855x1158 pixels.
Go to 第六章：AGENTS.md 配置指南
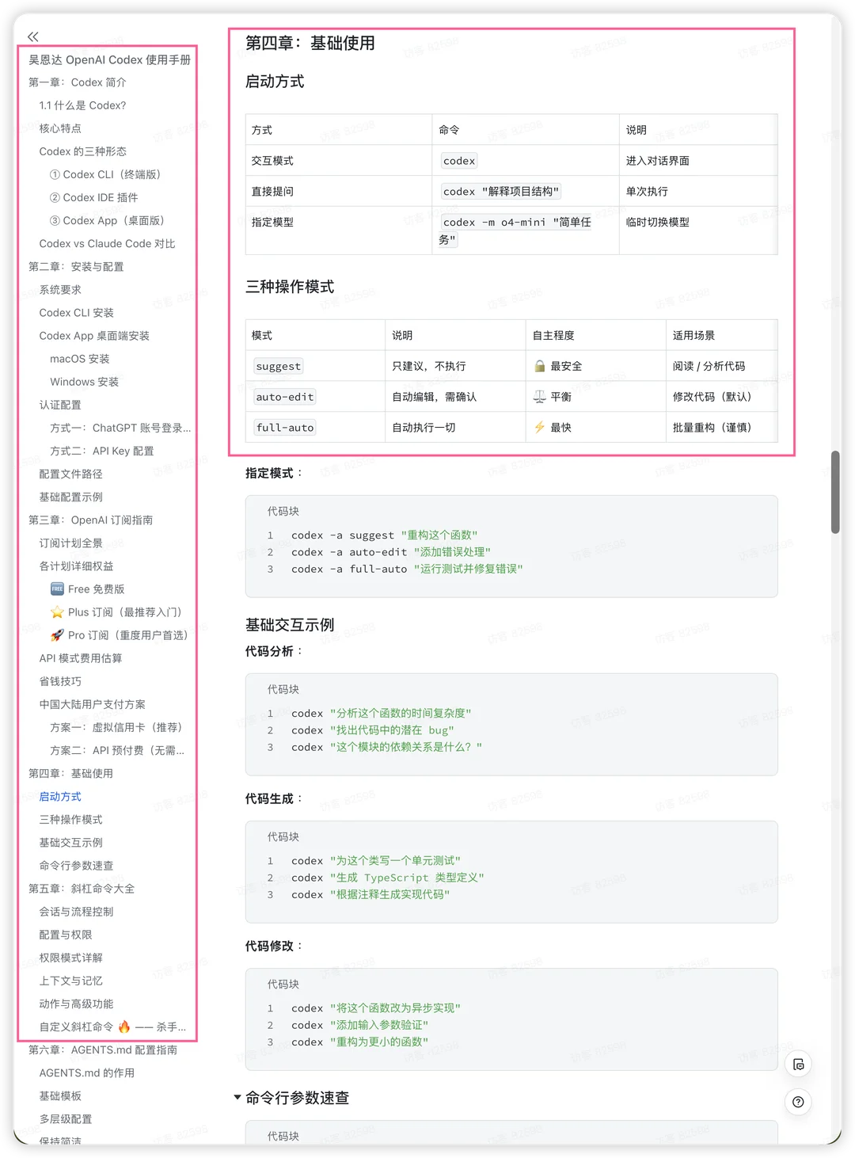103,1049
